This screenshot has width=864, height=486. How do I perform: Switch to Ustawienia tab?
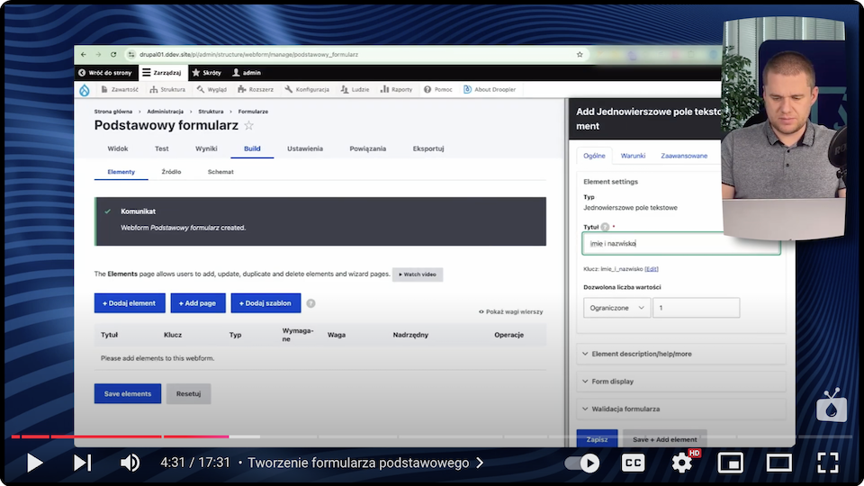tap(305, 148)
